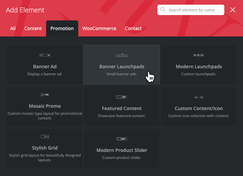
Task: Open the Contact tab
Action: (133, 28)
